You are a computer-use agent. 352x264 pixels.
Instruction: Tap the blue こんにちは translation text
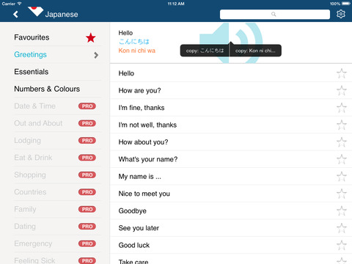coord(133,42)
